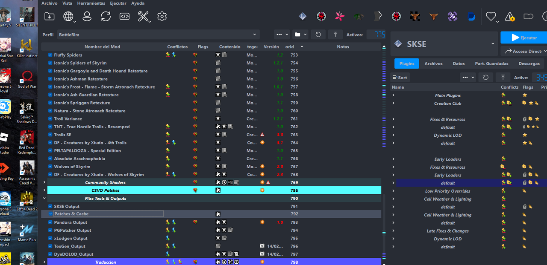
Task: Click the Sort plugins button
Action: point(400,78)
